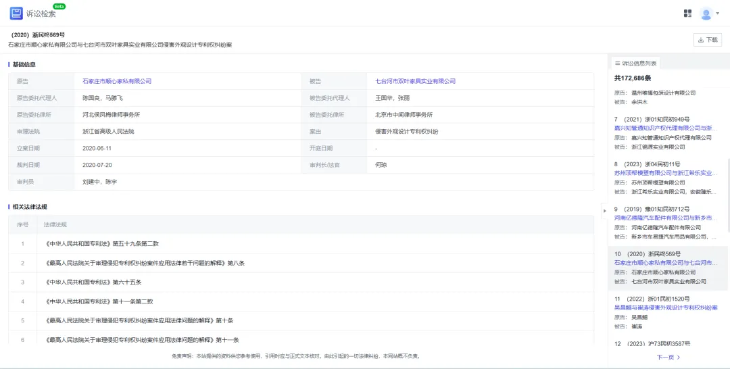Screen dimensions: 730x369
Task: Click 基础信息 section heading
Action: tap(24, 65)
